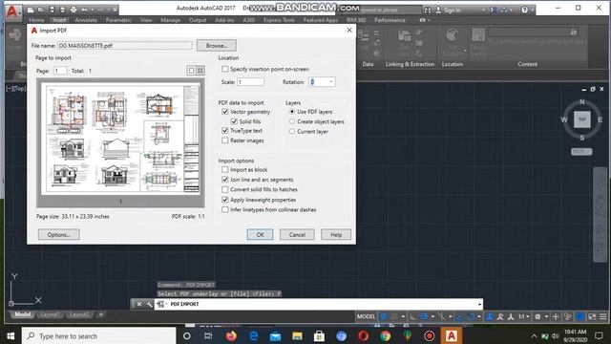
Task: Click the Browse... button
Action: point(217,46)
